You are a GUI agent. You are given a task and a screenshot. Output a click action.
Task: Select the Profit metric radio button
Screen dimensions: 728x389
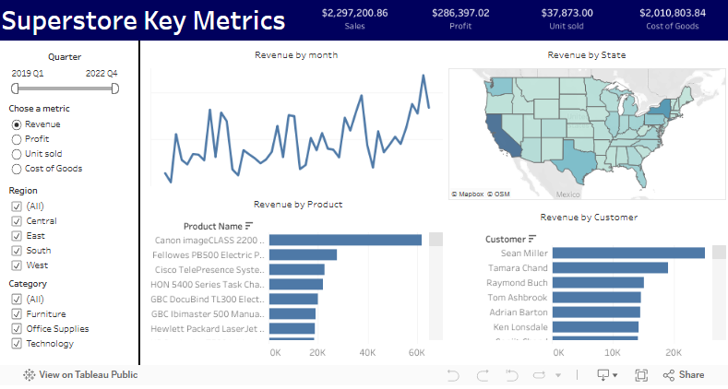[x=16, y=139]
